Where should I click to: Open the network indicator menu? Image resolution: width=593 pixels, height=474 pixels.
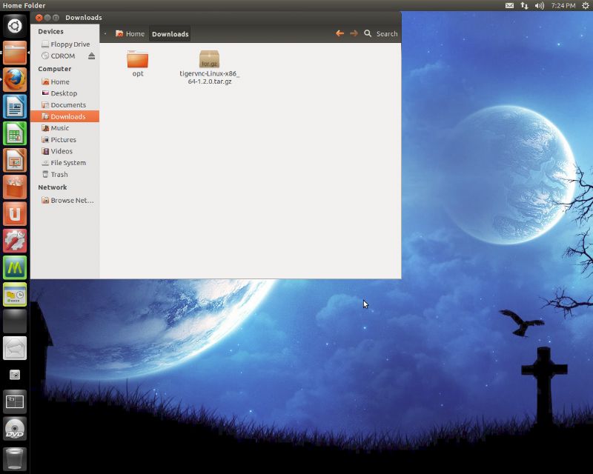click(524, 5)
